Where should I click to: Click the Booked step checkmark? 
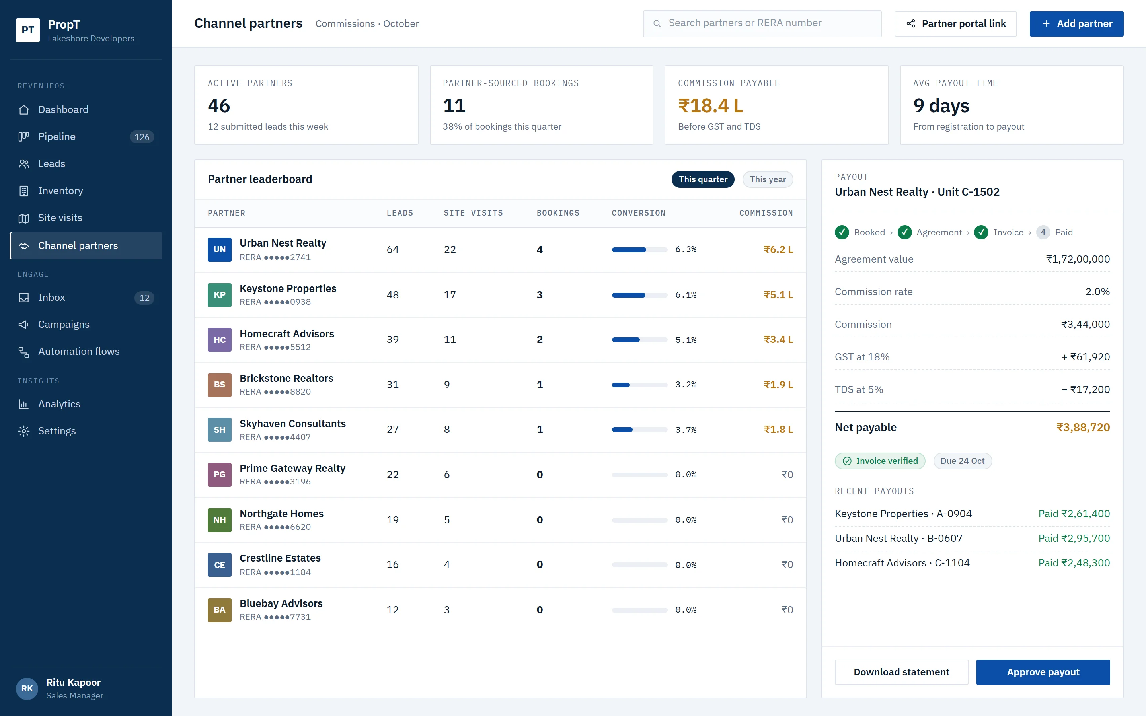842,232
